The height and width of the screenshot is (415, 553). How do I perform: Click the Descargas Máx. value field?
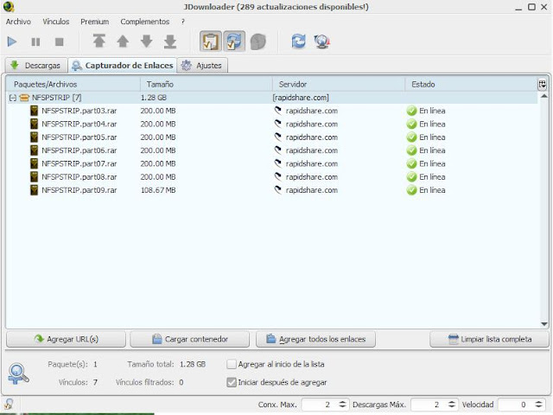coord(429,405)
